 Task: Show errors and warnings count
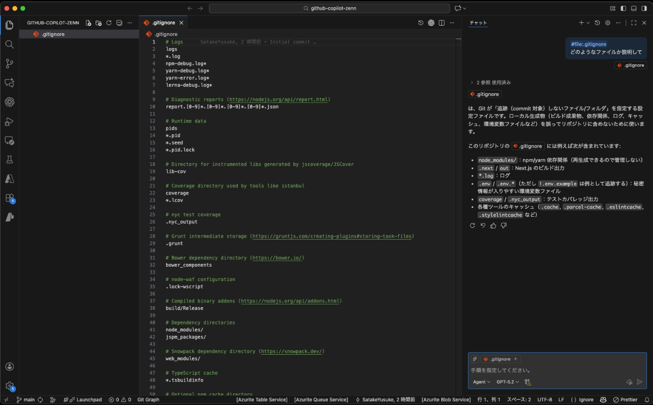120,400
